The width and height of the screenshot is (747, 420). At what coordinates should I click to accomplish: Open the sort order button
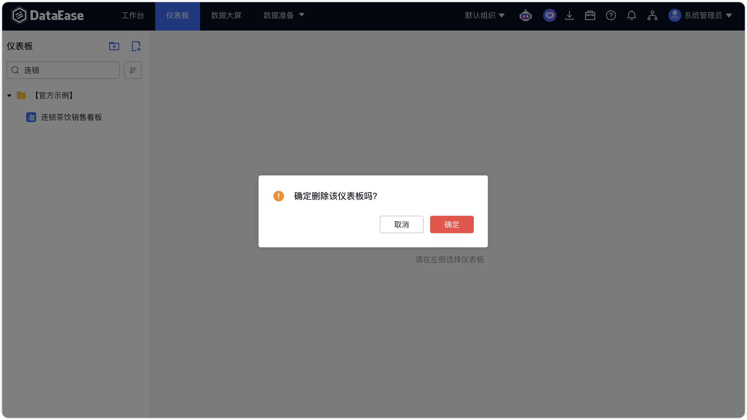133,70
